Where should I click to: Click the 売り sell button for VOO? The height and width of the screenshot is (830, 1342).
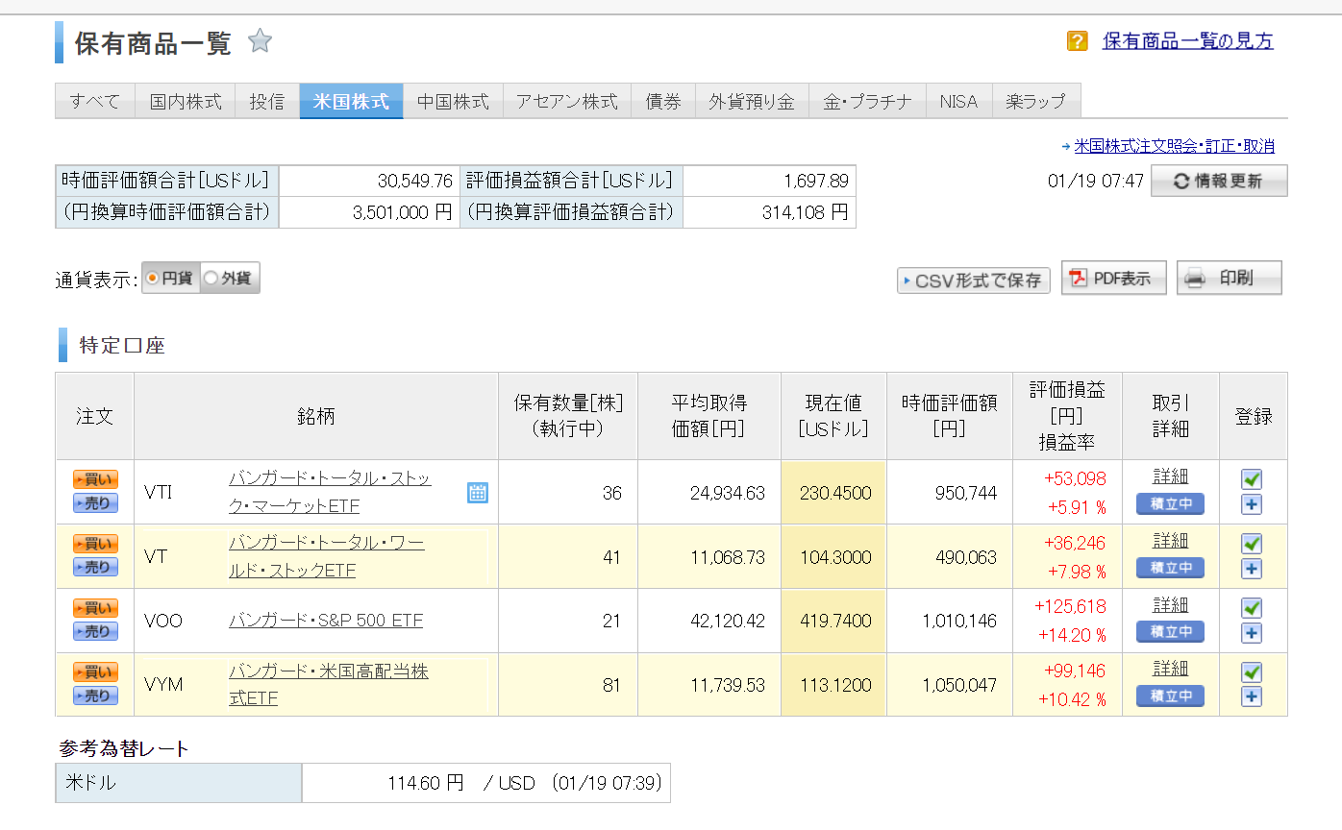pos(95,632)
